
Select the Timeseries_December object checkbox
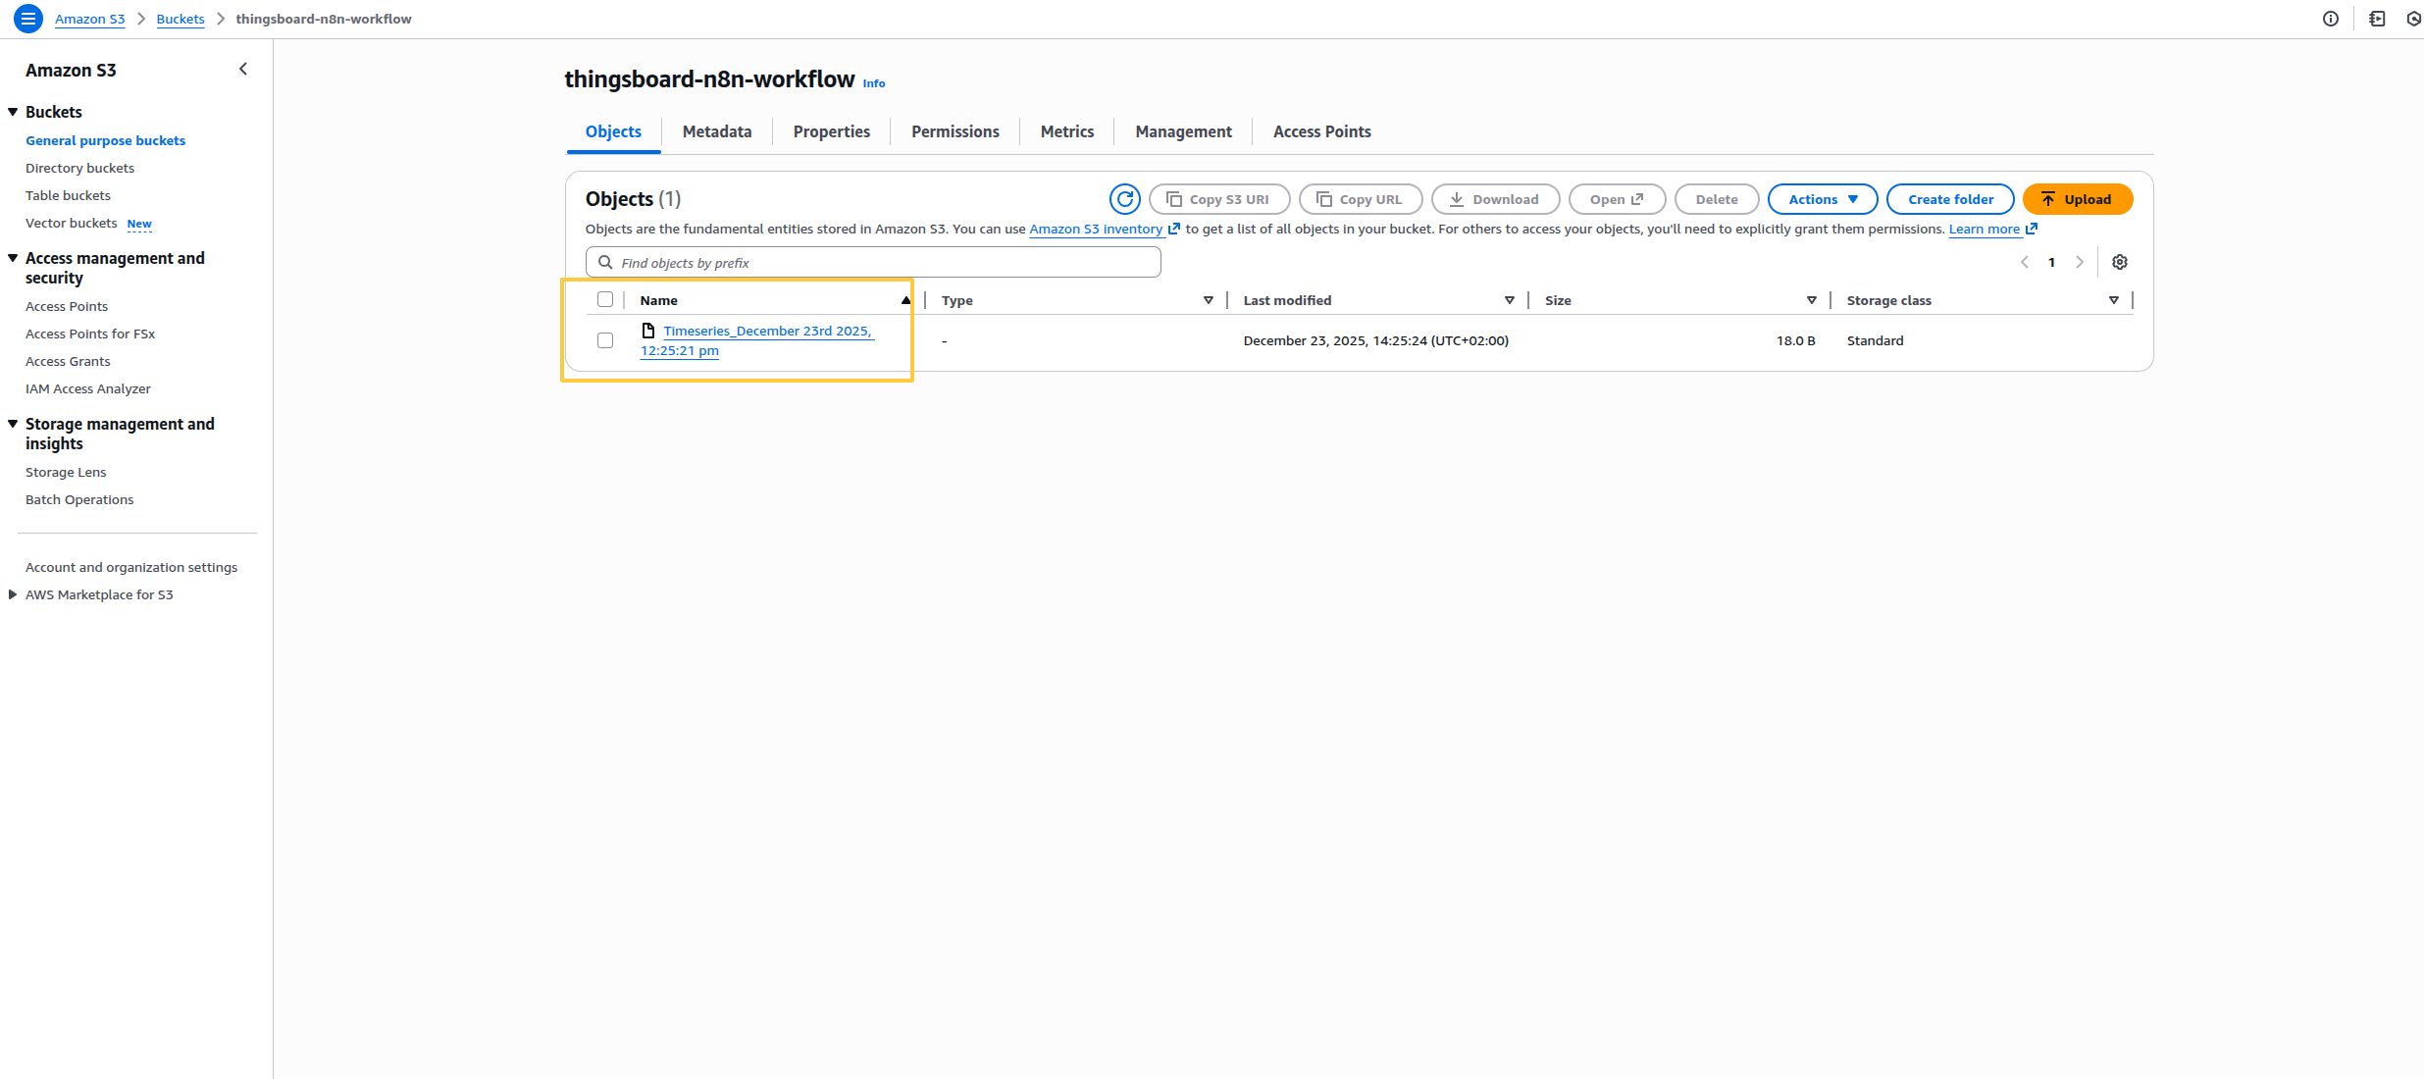tap(605, 340)
